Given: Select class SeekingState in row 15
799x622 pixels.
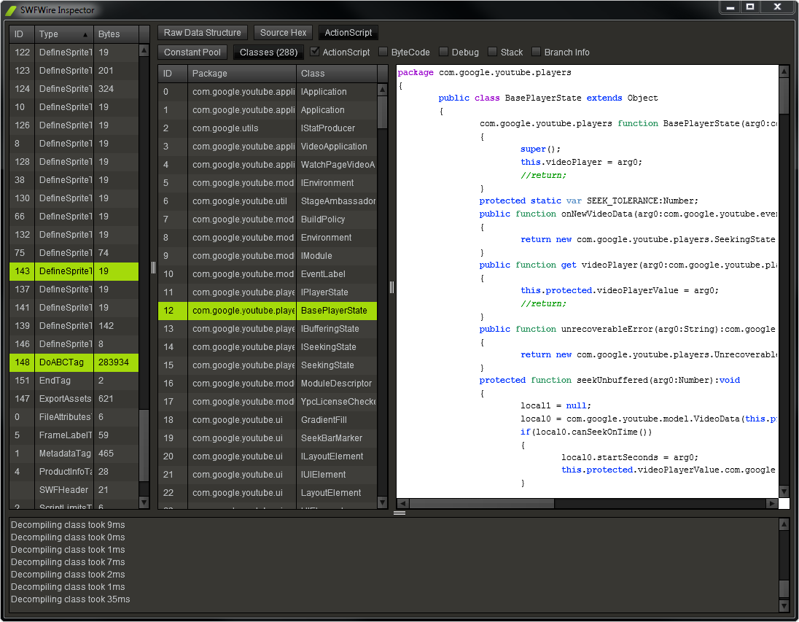Looking at the screenshot, I should pyautogui.click(x=268, y=365).
